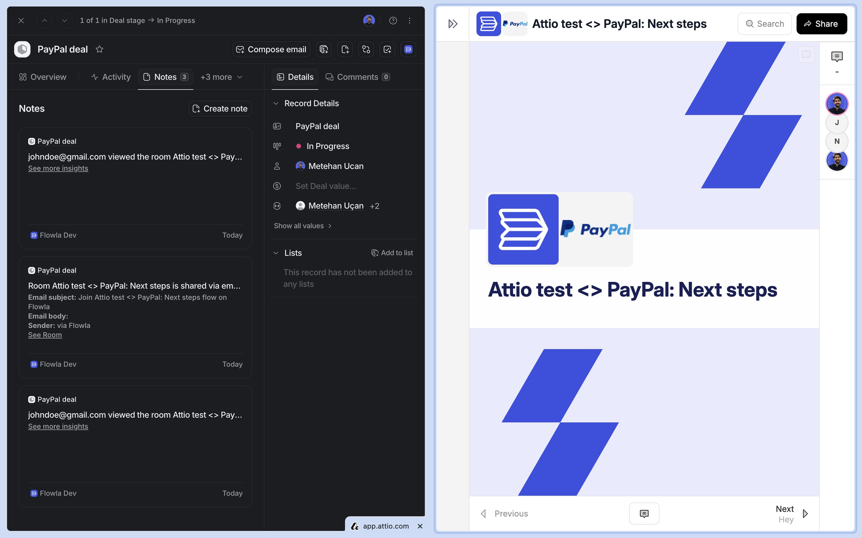Collapse the Lists section chevron
The width and height of the screenshot is (862, 538).
275,253
